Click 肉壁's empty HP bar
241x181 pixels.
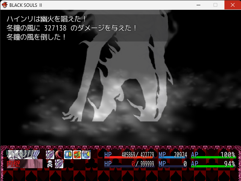point(130,166)
